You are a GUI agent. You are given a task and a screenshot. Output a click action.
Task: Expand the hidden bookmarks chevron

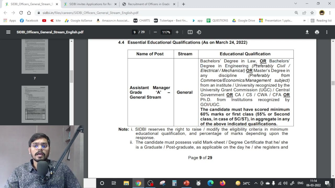304,20
